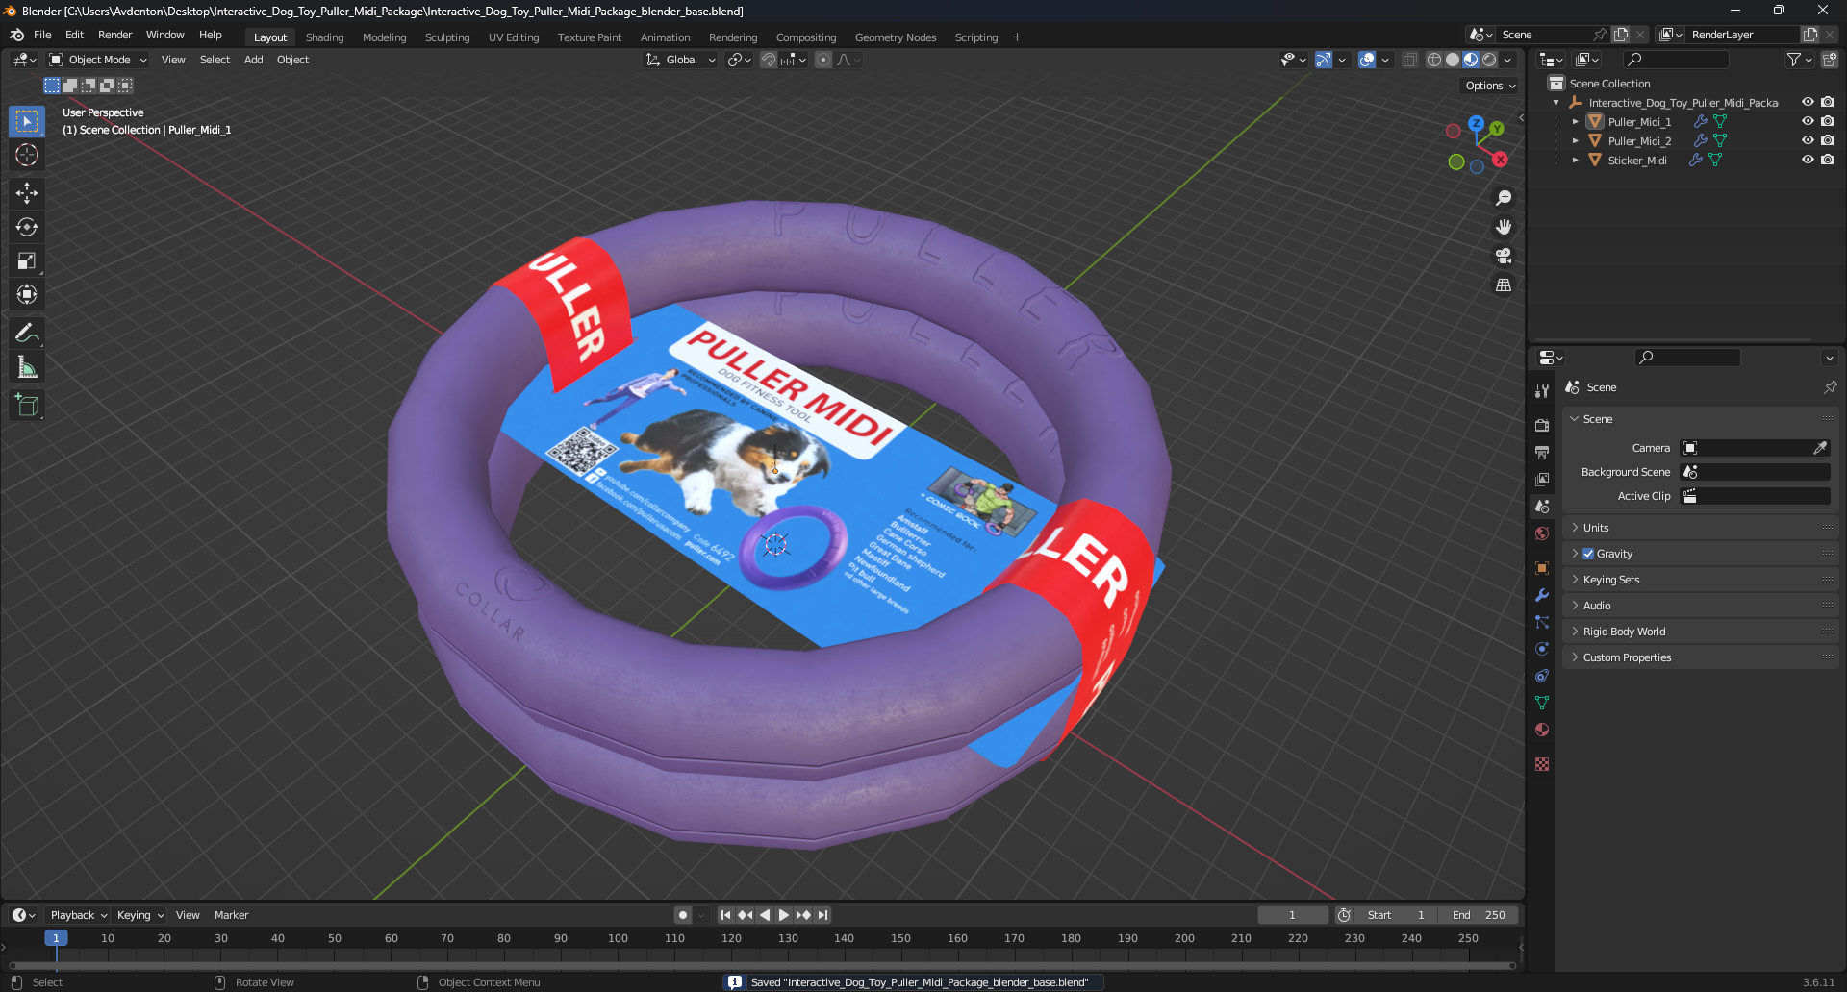Toggle proportional editing
Screen dimensions: 1847x992
(823, 60)
